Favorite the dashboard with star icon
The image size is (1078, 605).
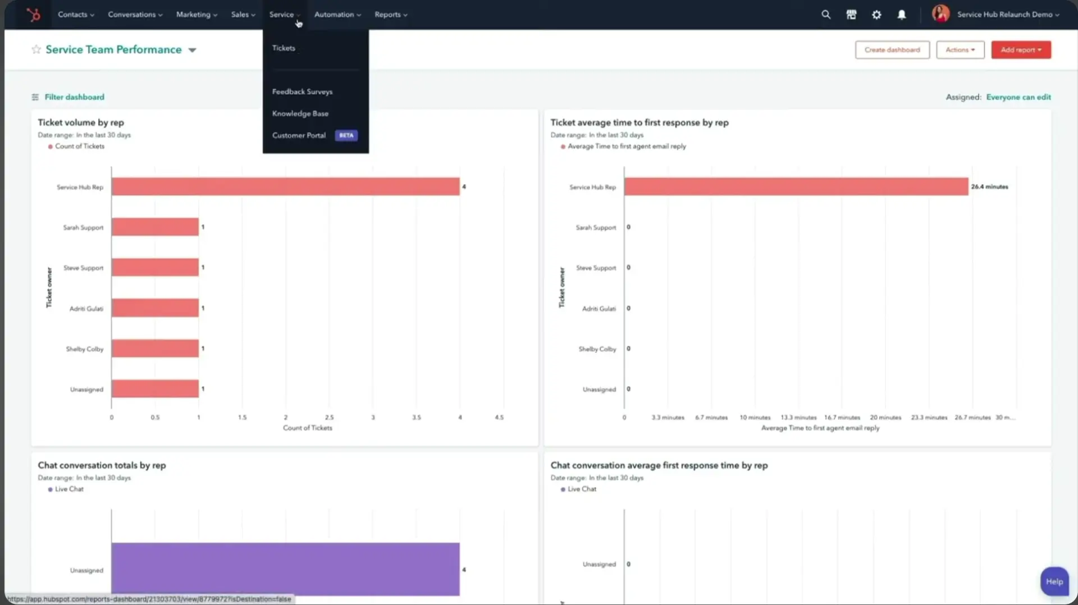tap(36, 49)
